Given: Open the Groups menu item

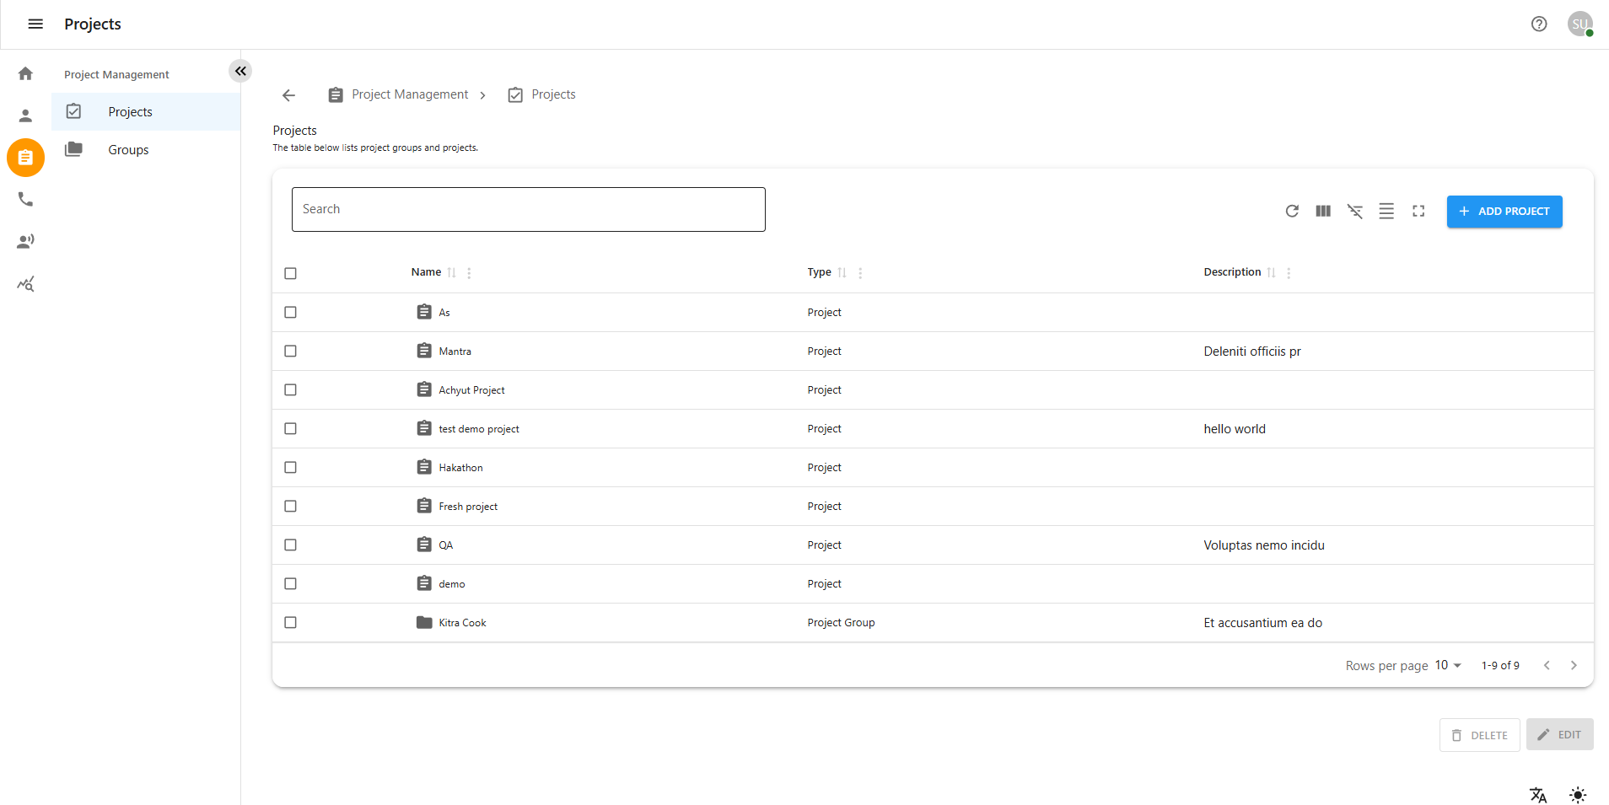Looking at the screenshot, I should pyautogui.click(x=128, y=150).
